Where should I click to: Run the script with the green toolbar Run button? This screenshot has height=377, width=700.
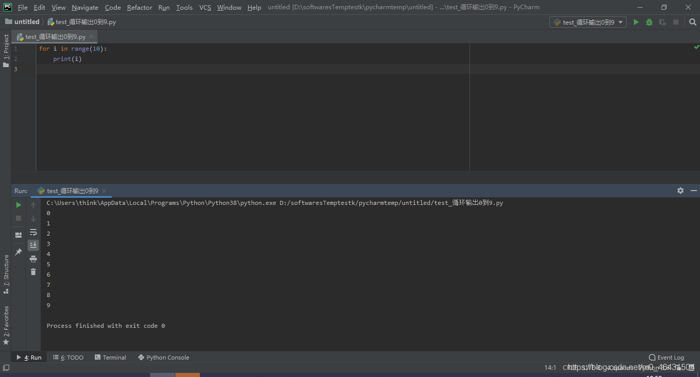pyautogui.click(x=636, y=22)
